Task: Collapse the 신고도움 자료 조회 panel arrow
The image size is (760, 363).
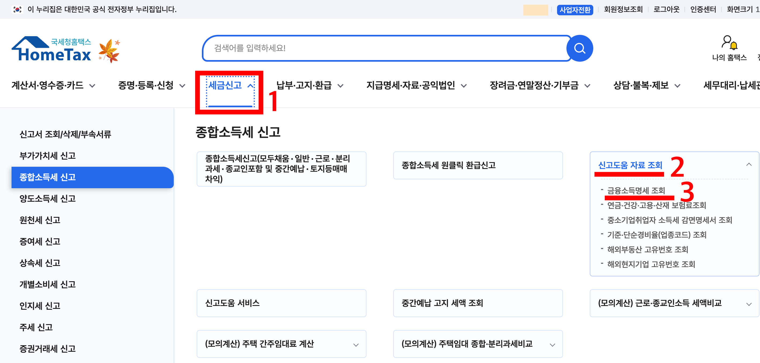Action: (x=748, y=165)
